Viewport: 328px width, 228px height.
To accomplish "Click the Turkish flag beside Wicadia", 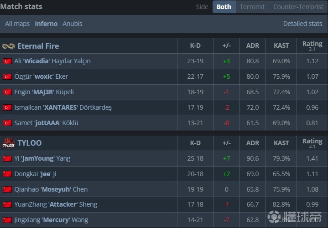I will pyautogui.click(x=7, y=61).
